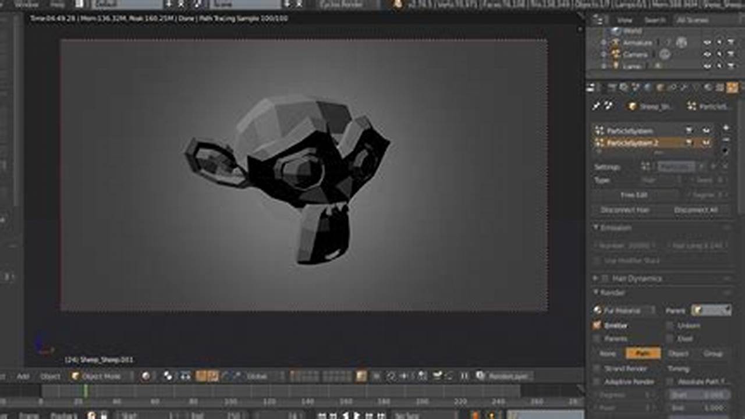This screenshot has width=745, height=419.
Task: Check the Unborn option under Render
Action: 670,326
